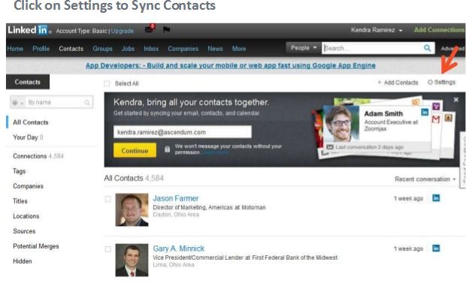The height and width of the screenshot is (283, 466).
Task: Open the News menu
Action: click(215, 49)
